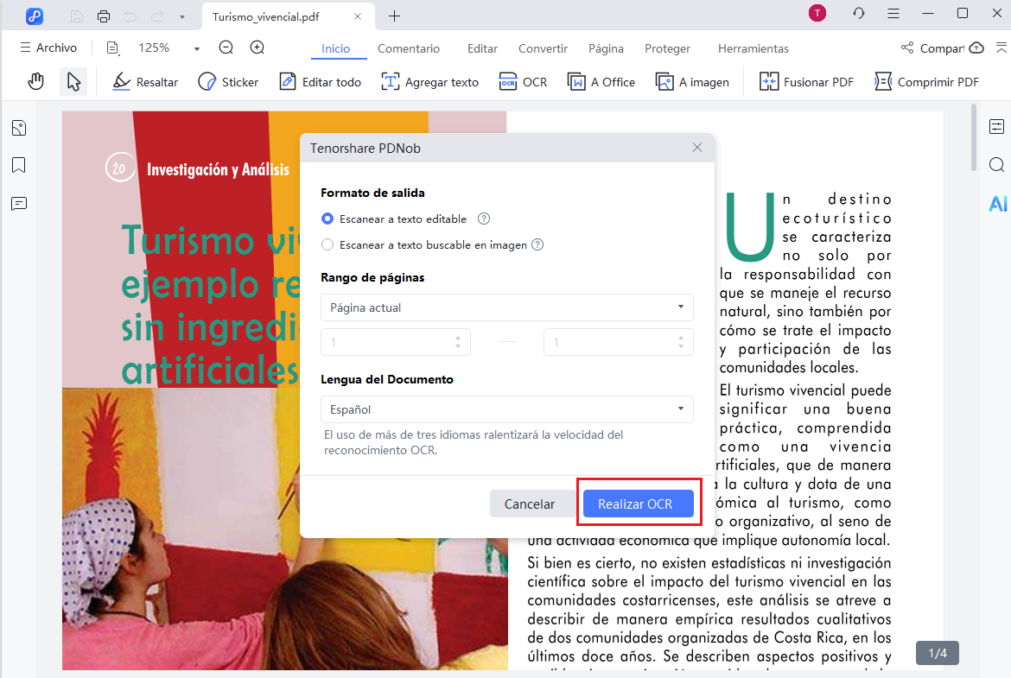The width and height of the screenshot is (1011, 678).
Task: Open the Comentario ribbon tab
Action: coord(409,48)
